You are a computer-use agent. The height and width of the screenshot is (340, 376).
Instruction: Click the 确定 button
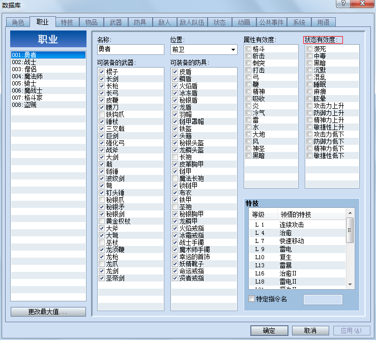click(x=269, y=331)
